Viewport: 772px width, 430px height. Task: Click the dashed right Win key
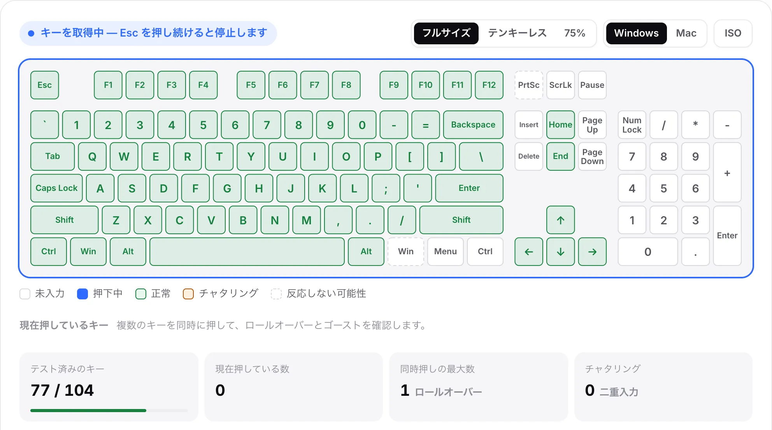406,252
